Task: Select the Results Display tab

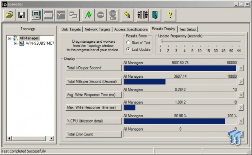Action: [x=163, y=29]
